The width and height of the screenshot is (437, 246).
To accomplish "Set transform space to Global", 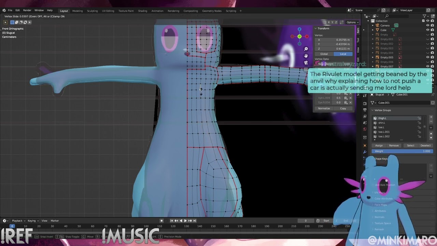I will click(324, 54).
